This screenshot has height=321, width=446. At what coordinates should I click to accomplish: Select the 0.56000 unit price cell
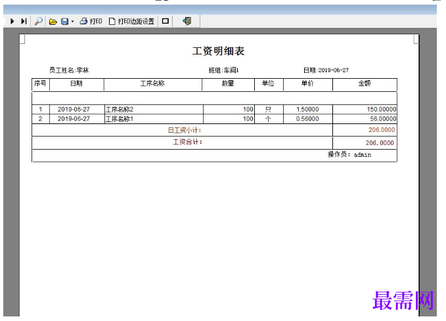coord(308,119)
